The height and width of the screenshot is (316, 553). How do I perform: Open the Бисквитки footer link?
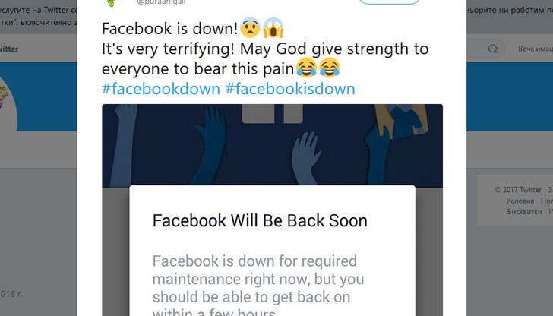tap(524, 212)
